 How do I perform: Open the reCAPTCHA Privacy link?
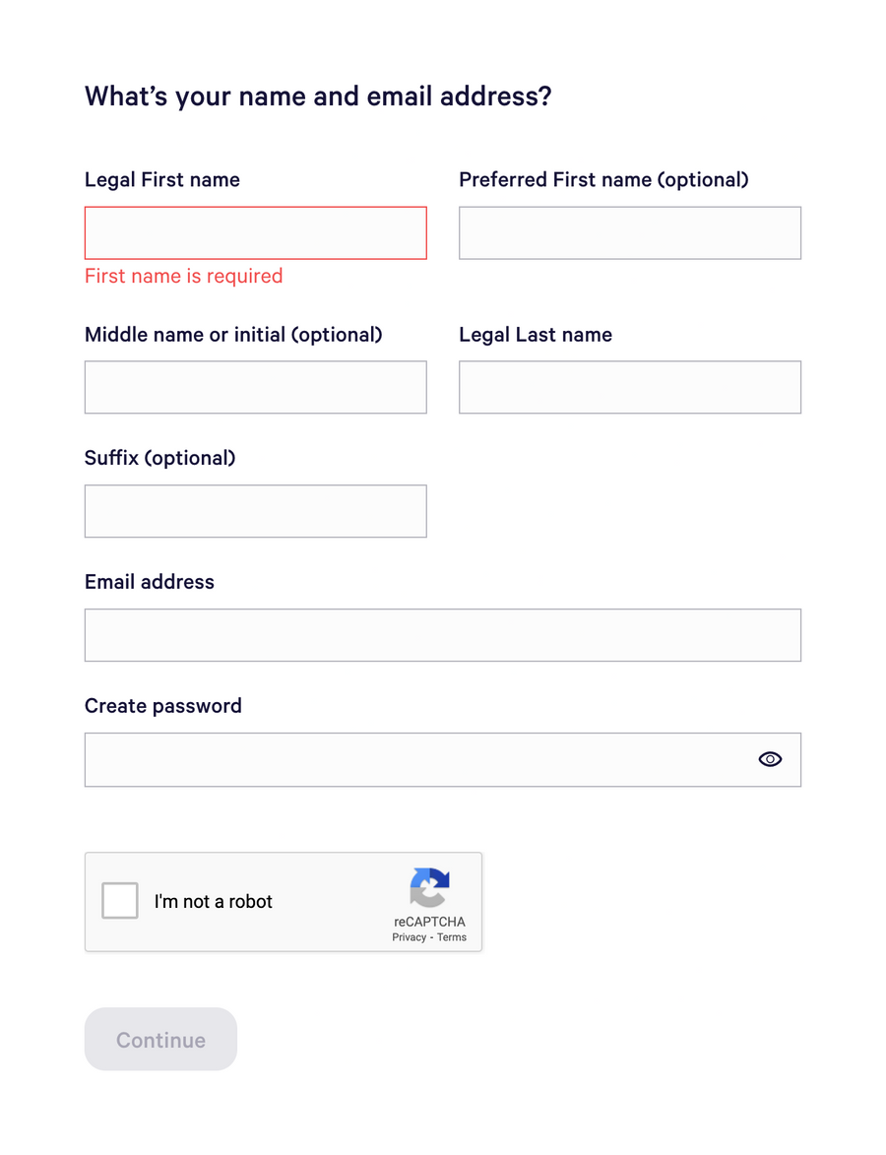(x=410, y=937)
